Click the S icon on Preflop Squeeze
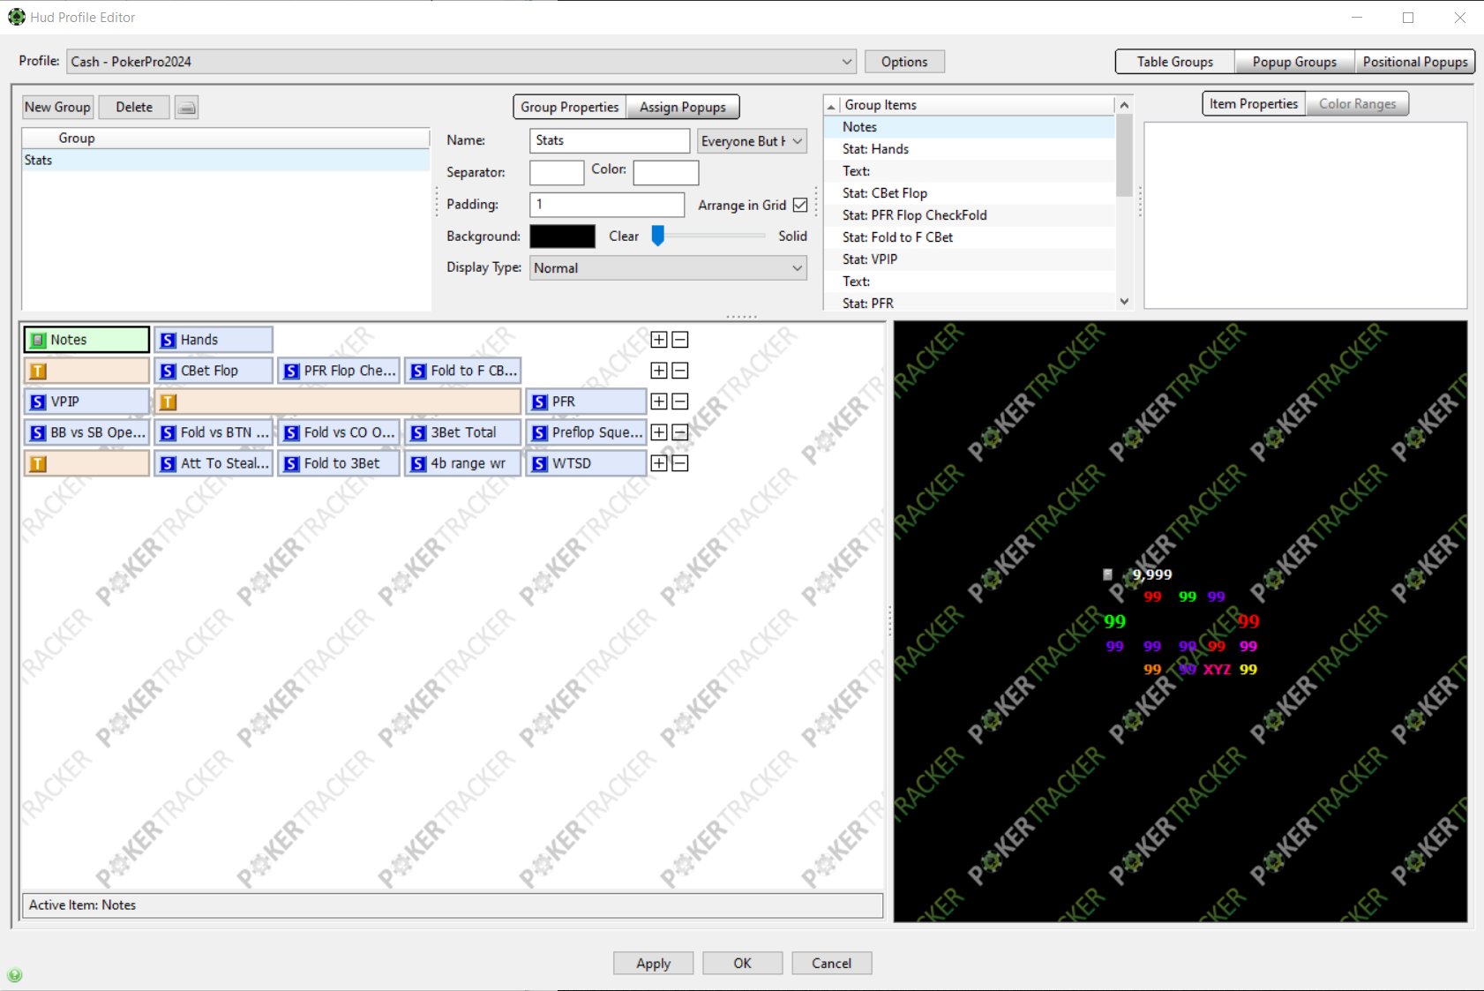Viewport: 1484px width, 991px height. (x=540, y=432)
